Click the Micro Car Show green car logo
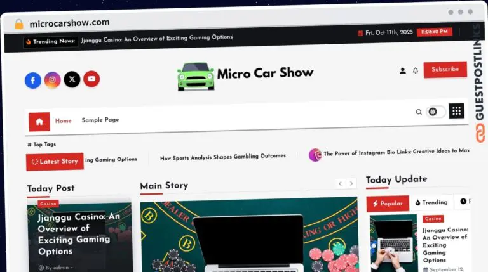Image resolution: width=488 pixels, height=272 pixels. pyautogui.click(x=196, y=76)
